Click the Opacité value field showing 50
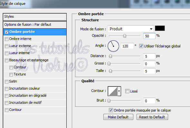 149,36
